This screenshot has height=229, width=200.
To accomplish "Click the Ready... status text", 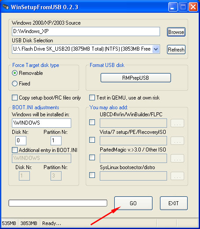I will (51, 223).
